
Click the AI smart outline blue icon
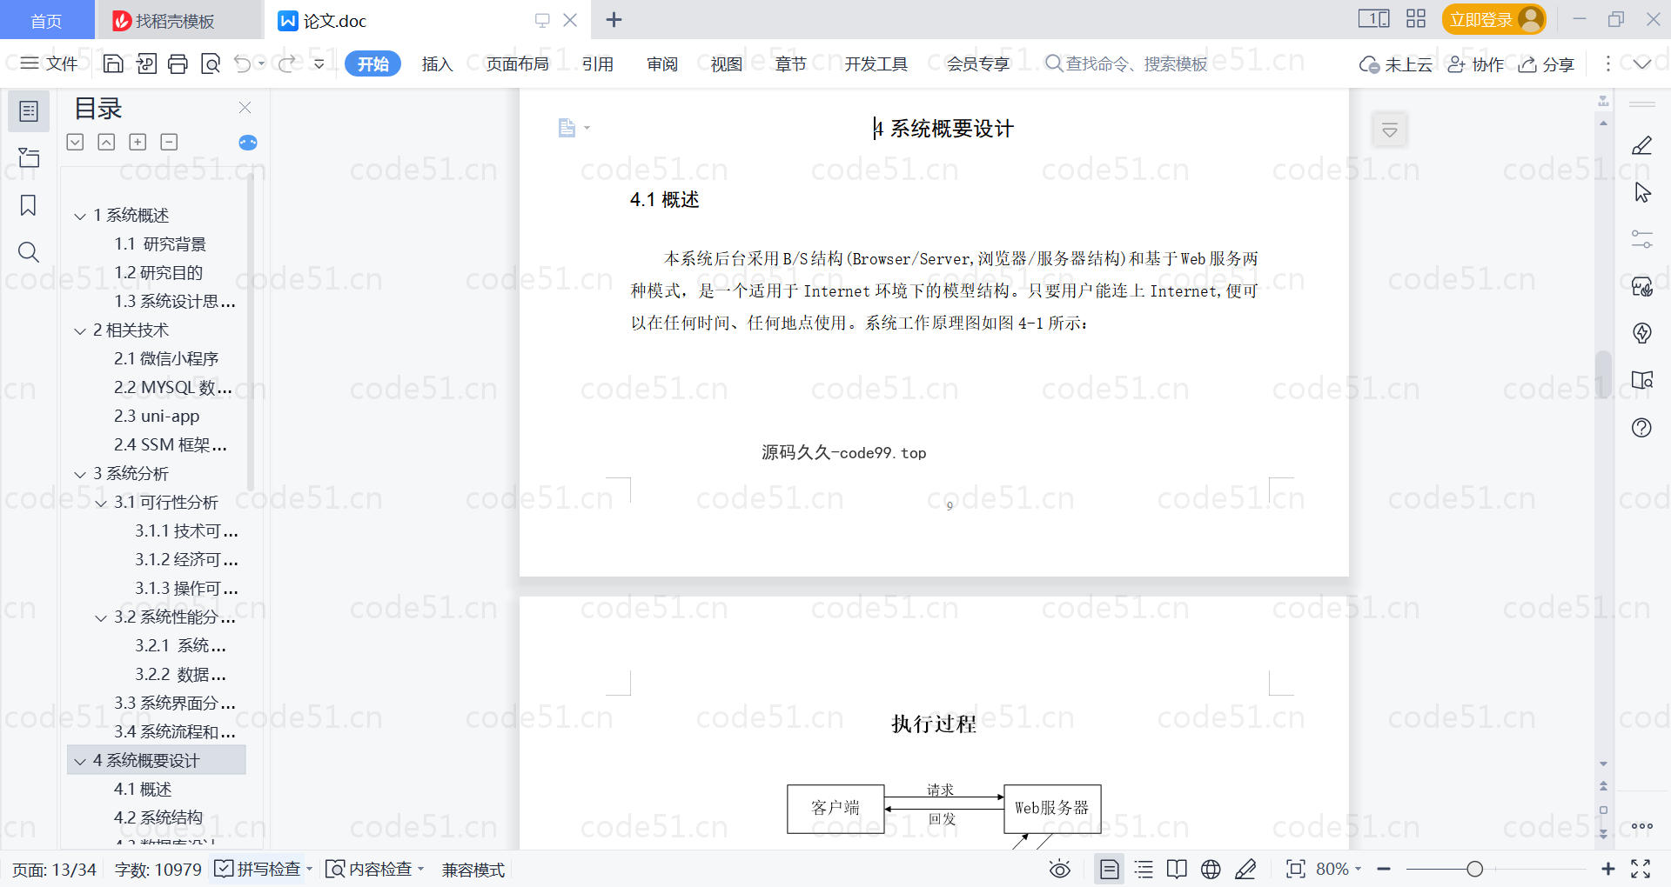click(248, 143)
